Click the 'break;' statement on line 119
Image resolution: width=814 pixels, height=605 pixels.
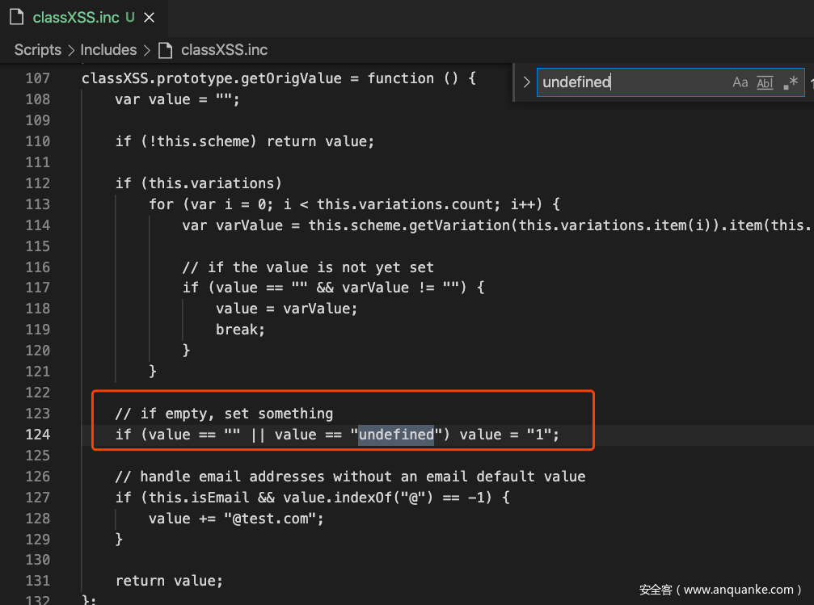(240, 330)
